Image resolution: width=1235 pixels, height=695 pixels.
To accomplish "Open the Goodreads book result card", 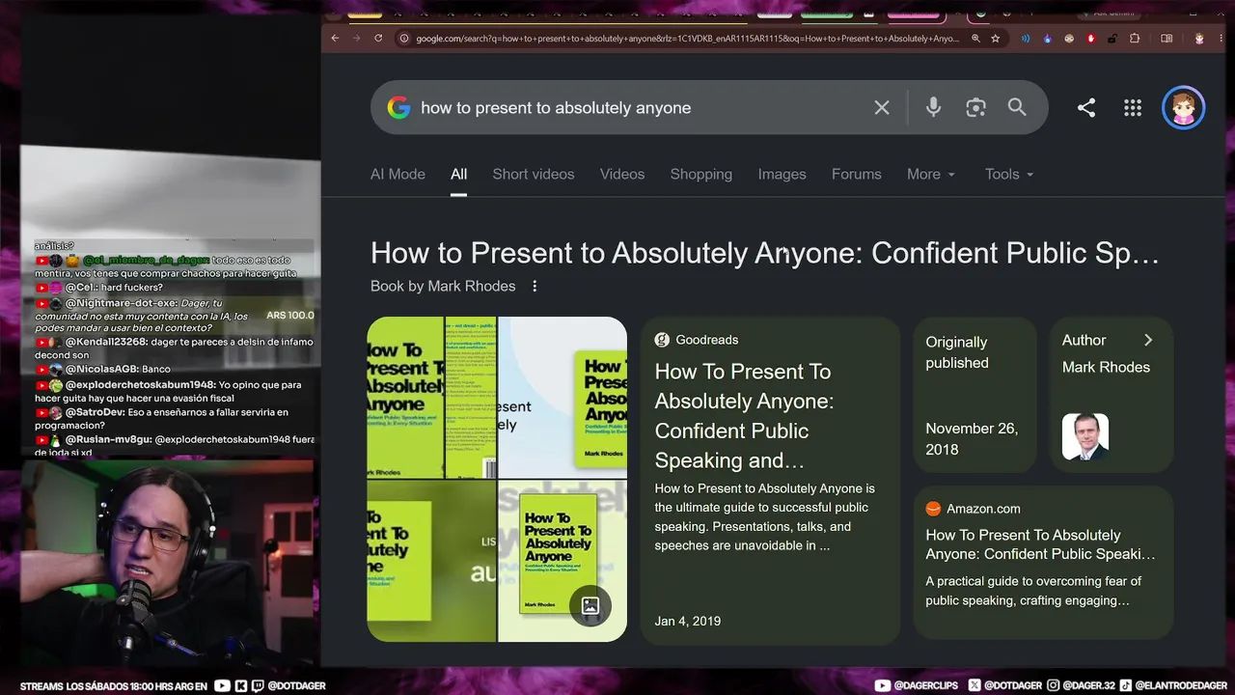I will [x=770, y=481].
